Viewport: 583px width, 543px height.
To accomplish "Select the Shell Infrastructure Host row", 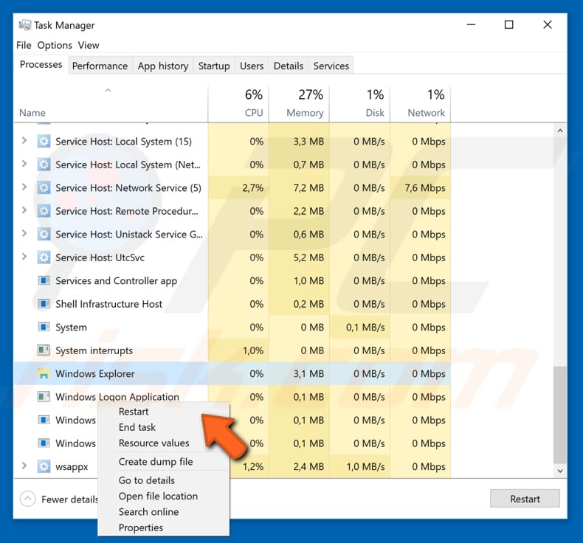I will (232, 304).
